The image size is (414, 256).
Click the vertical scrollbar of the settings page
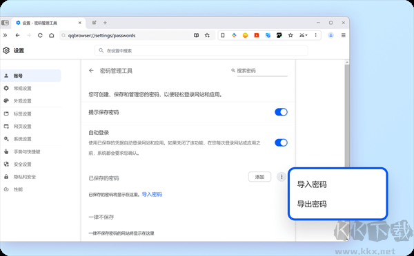(347, 116)
